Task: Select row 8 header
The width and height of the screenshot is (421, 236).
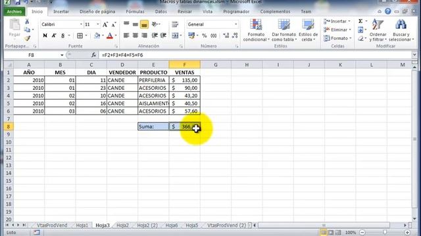Action: (x=9, y=127)
